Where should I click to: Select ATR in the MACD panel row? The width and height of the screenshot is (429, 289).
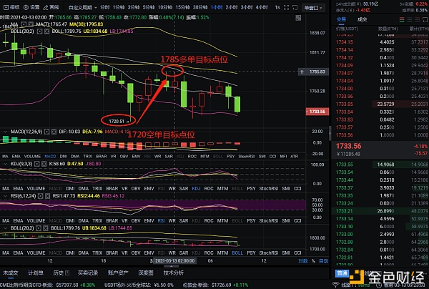tap(294, 156)
